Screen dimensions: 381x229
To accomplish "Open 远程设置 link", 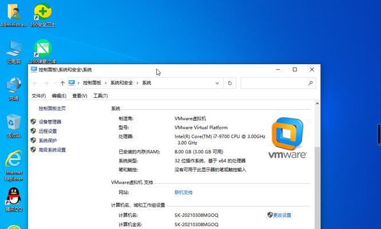I will [x=47, y=131].
